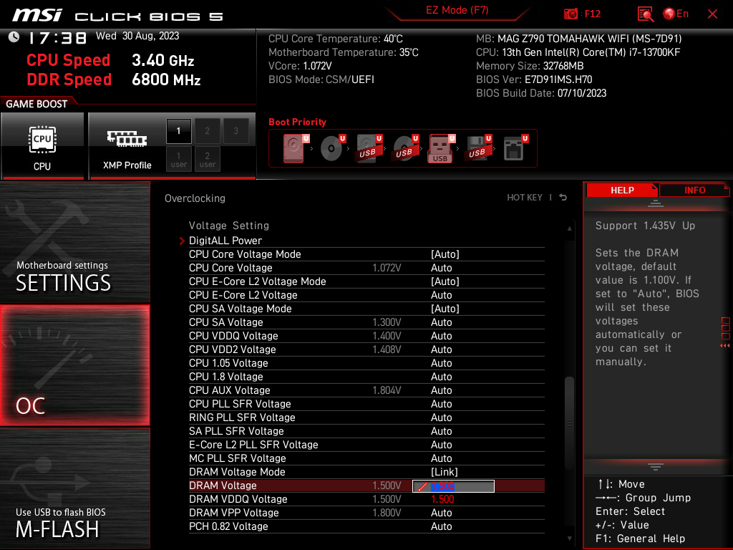
Task: Click the settings list scrollbar thumb
Action: [x=569, y=423]
